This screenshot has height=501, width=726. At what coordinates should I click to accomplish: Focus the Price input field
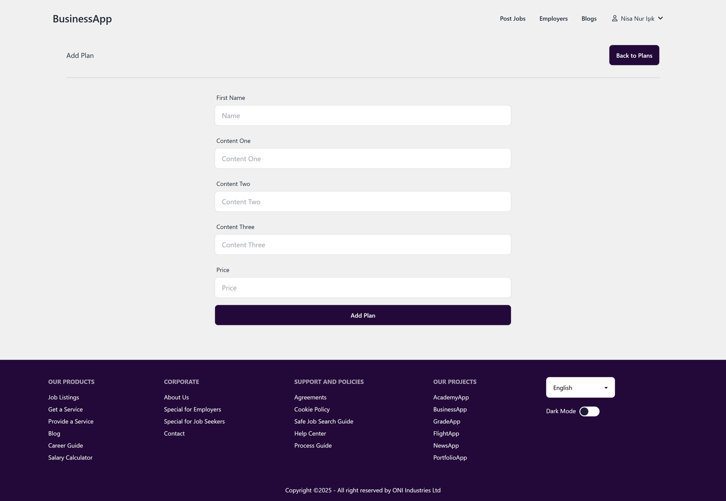363,288
